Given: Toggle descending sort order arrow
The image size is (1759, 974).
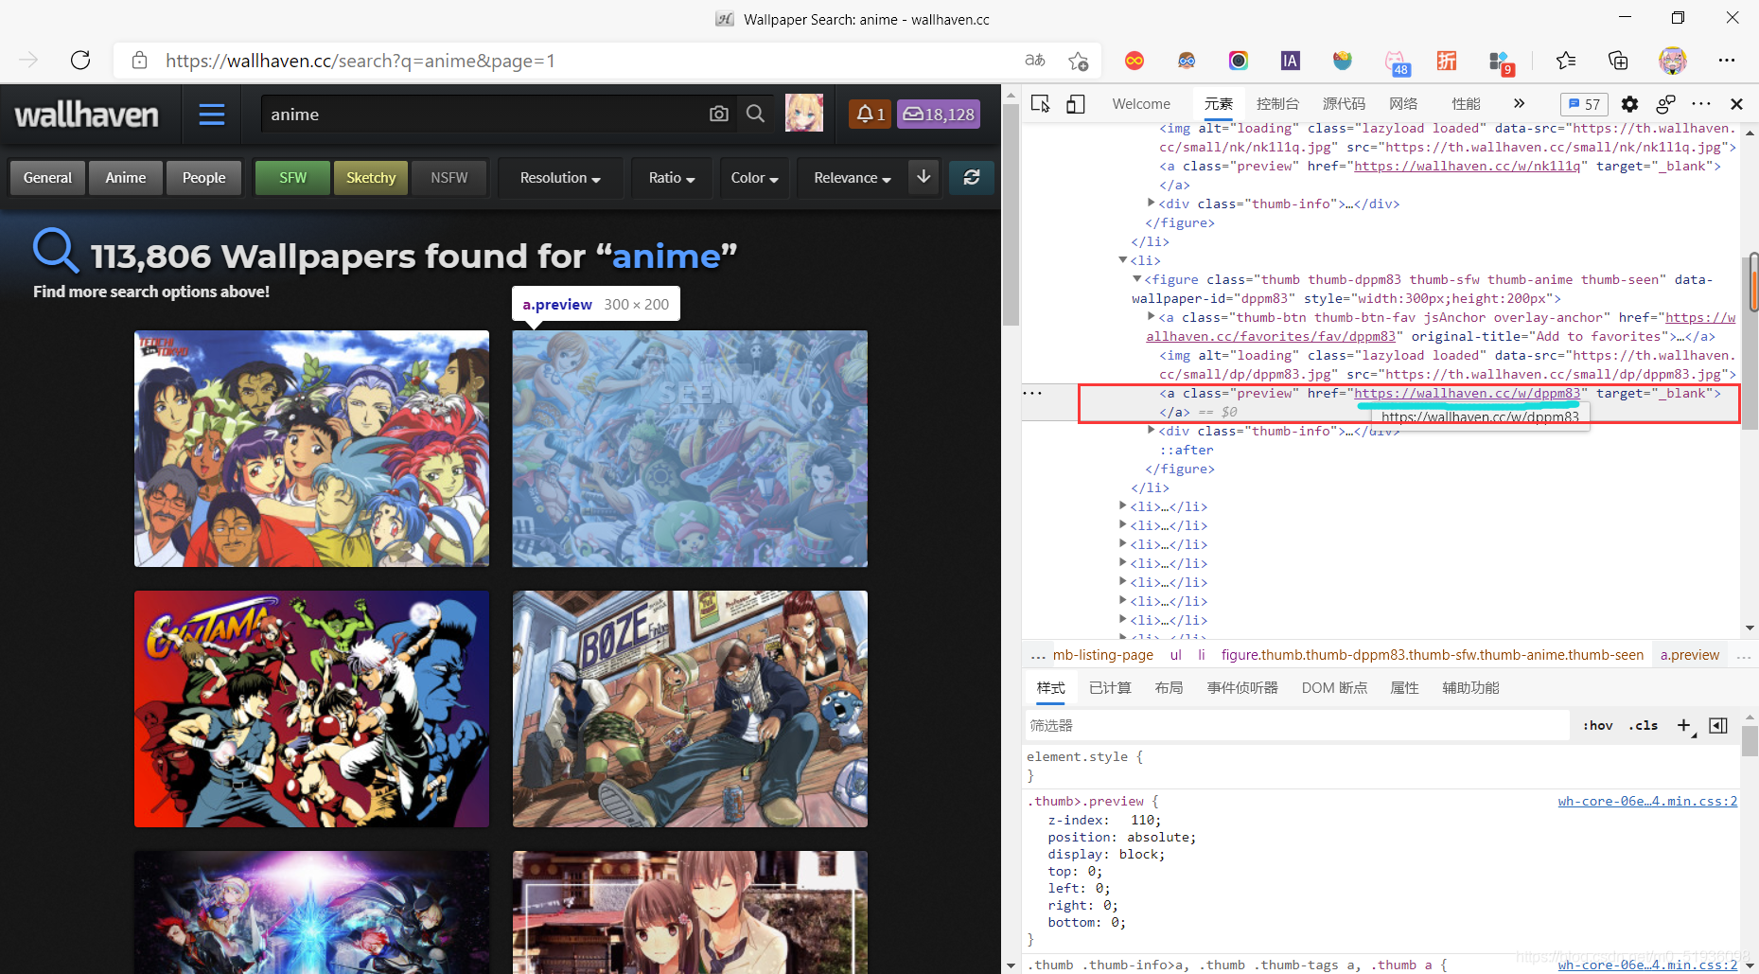Looking at the screenshot, I should [x=923, y=177].
